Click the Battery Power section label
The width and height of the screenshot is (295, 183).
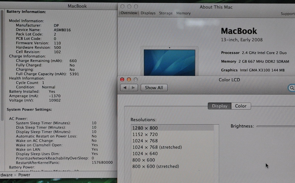[22, 167]
